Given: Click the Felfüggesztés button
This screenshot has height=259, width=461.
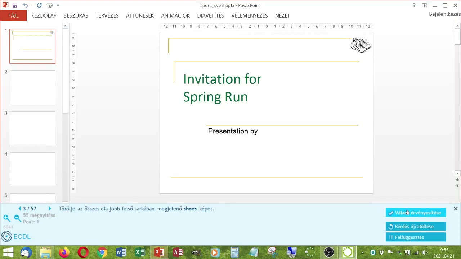Looking at the screenshot, I should tap(416, 237).
